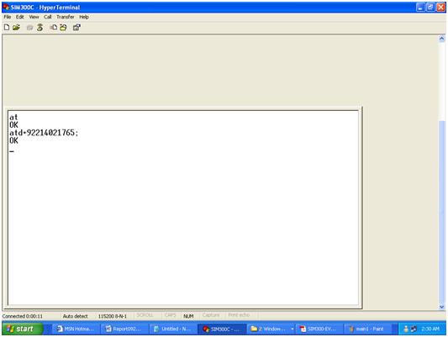The image size is (448, 337).
Task: Switch to MSN Hotmail taskbar window
Action: click(76, 329)
